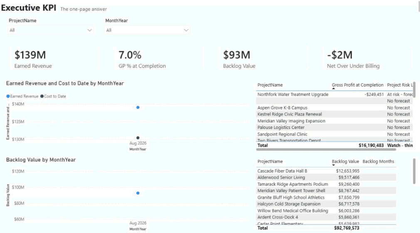
Task: Select Kestrel Ridge Civic Plaza Renewal row
Action: click(x=334, y=114)
